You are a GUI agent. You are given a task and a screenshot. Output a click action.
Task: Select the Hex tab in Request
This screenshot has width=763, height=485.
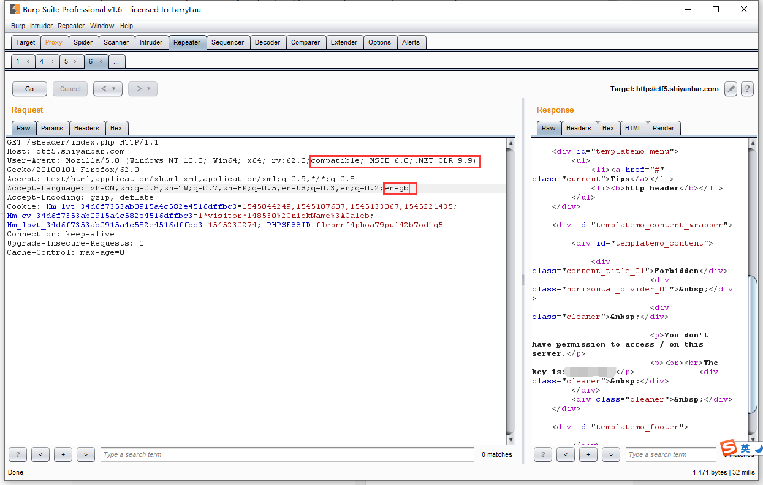click(116, 128)
